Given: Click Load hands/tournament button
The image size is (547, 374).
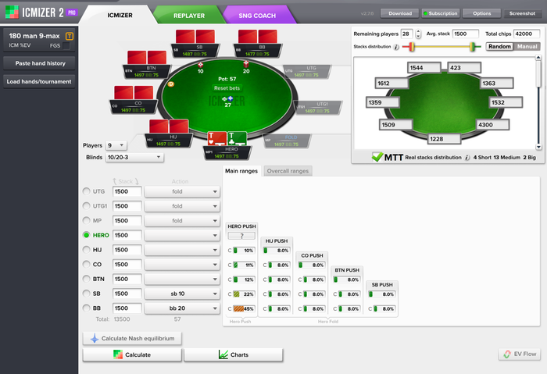Looking at the screenshot, I should (x=39, y=81).
